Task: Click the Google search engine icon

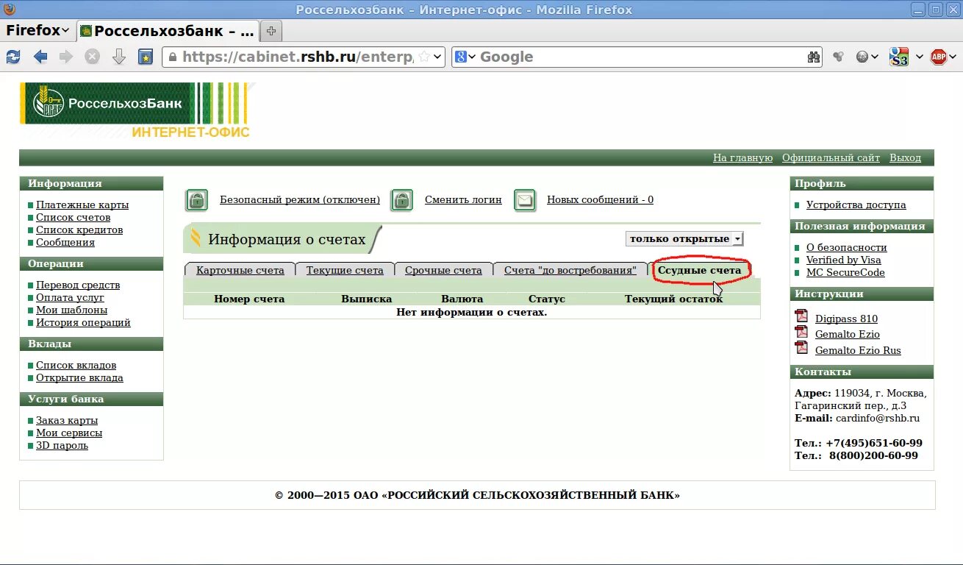Action: click(461, 57)
